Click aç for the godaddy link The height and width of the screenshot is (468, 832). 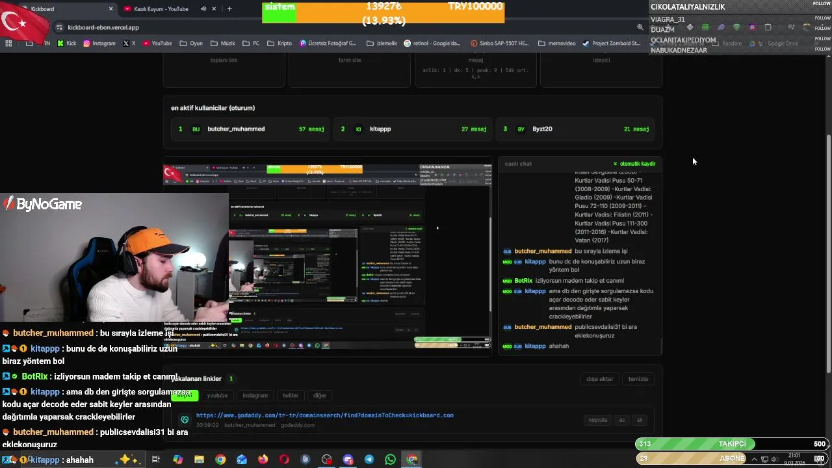tap(622, 420)
